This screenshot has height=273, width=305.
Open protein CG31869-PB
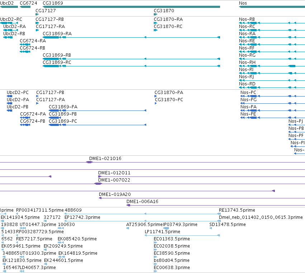pos(63,114)
